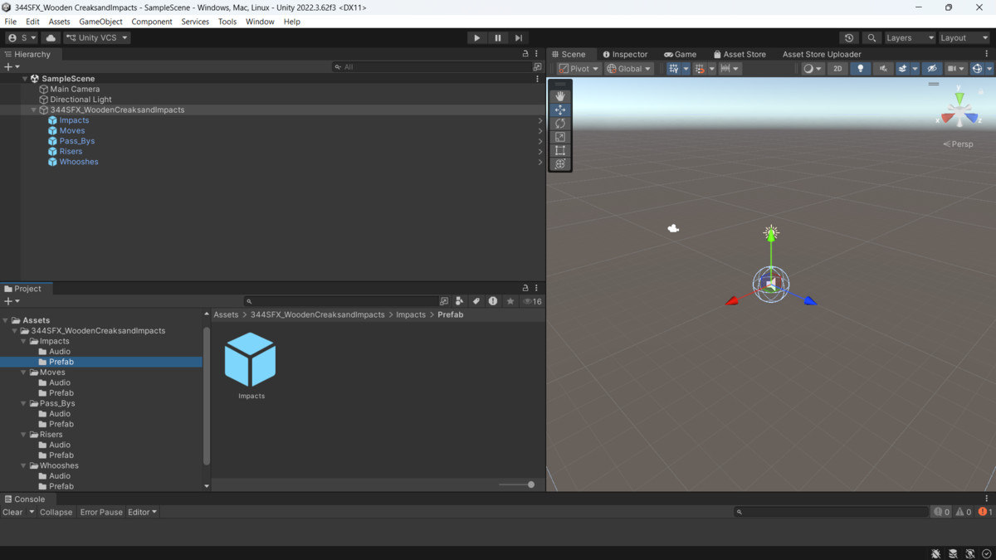Open the cloud services icon

[51, 37]
